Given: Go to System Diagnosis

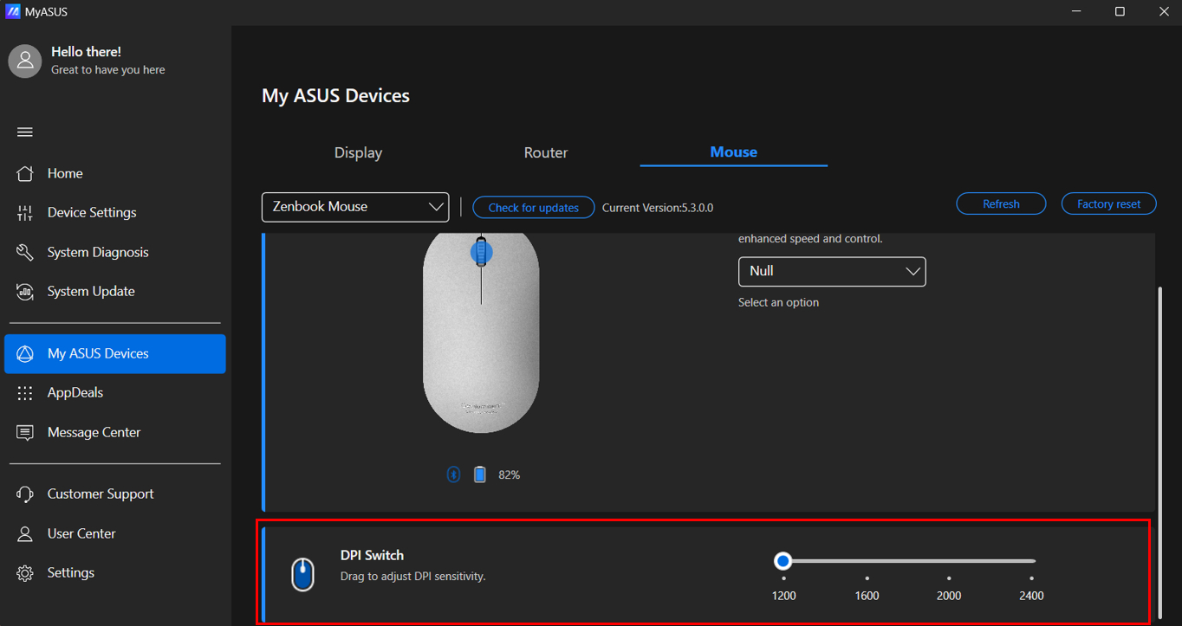Looking at the screenshot, I should coord(114,252).
